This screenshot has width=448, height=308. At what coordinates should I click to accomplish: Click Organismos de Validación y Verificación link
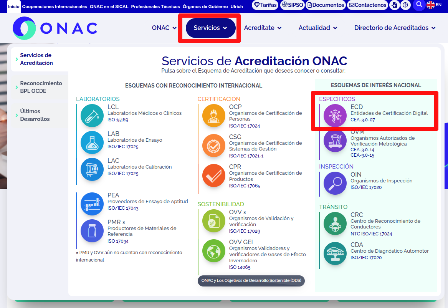[x=261, y=222]
